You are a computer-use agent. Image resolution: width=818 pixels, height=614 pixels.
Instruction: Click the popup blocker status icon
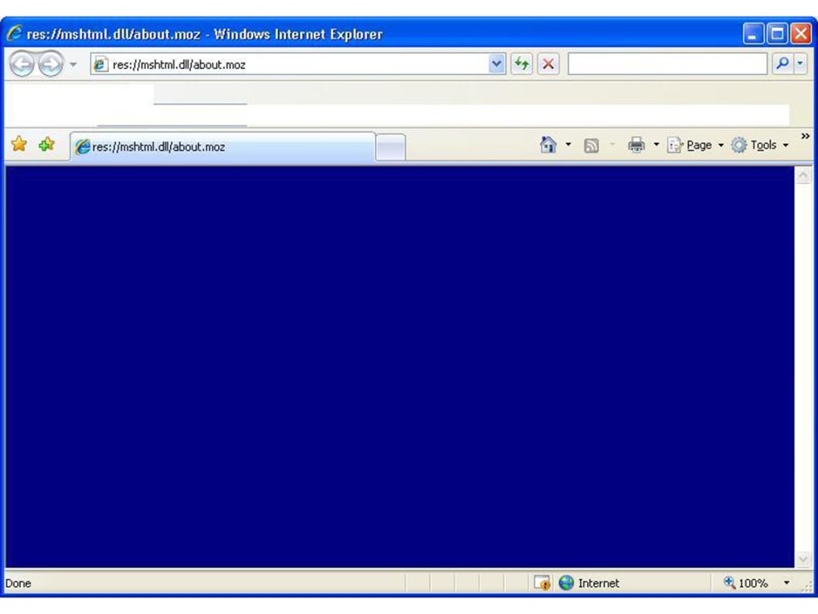point(542,583)
